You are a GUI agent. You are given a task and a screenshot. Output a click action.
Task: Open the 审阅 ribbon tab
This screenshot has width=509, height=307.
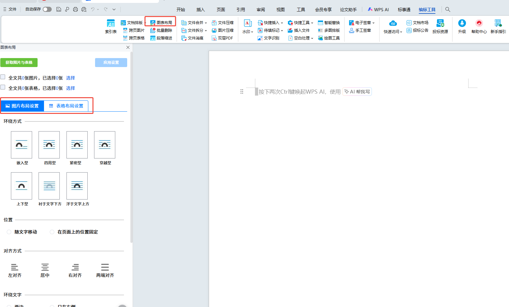click(260, 10)
